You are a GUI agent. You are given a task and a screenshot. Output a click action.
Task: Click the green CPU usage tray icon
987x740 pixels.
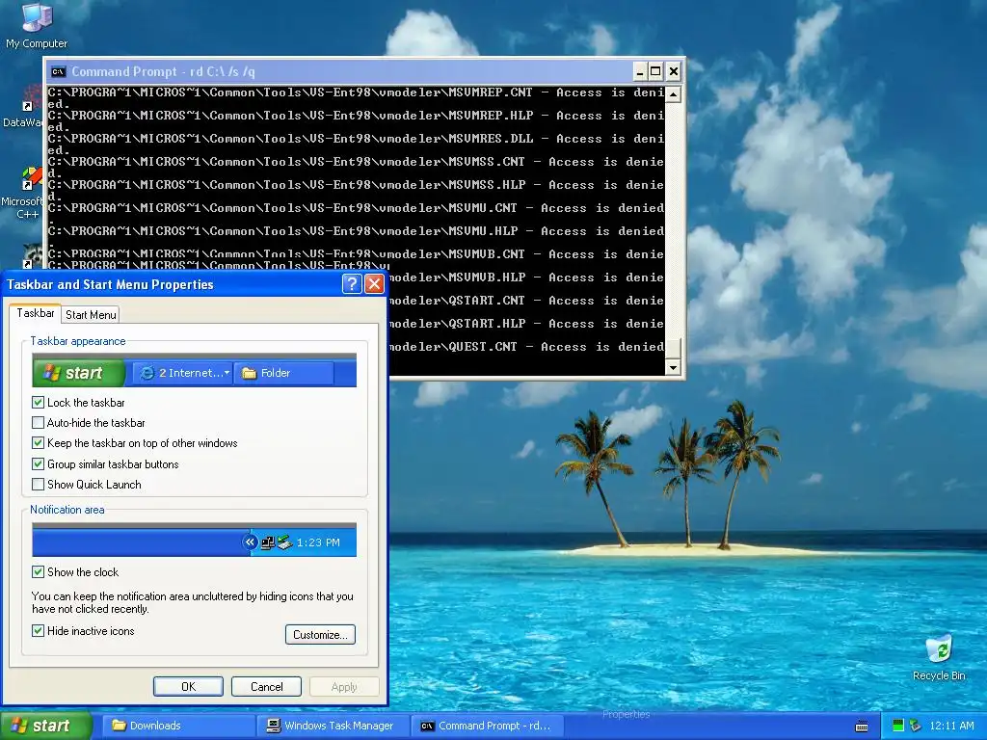(x=898, y=726)
